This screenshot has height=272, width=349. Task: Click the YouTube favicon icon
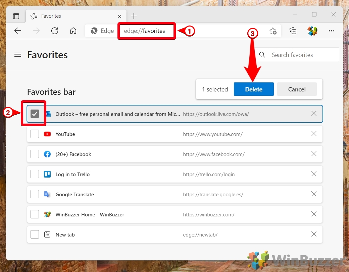coord(47,134)
